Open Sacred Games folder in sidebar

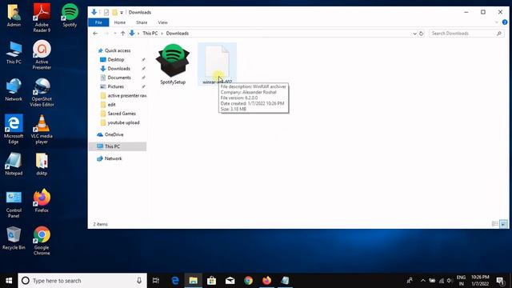122,114
